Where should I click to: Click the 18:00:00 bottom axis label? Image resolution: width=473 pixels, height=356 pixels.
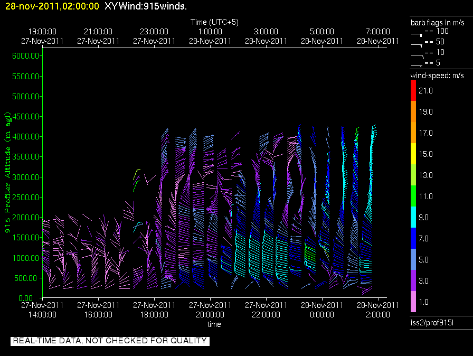tap(154, 315)
